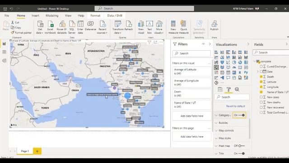Select the Donut chart visualization
The image size is (289, 163).
coord(240,62)
